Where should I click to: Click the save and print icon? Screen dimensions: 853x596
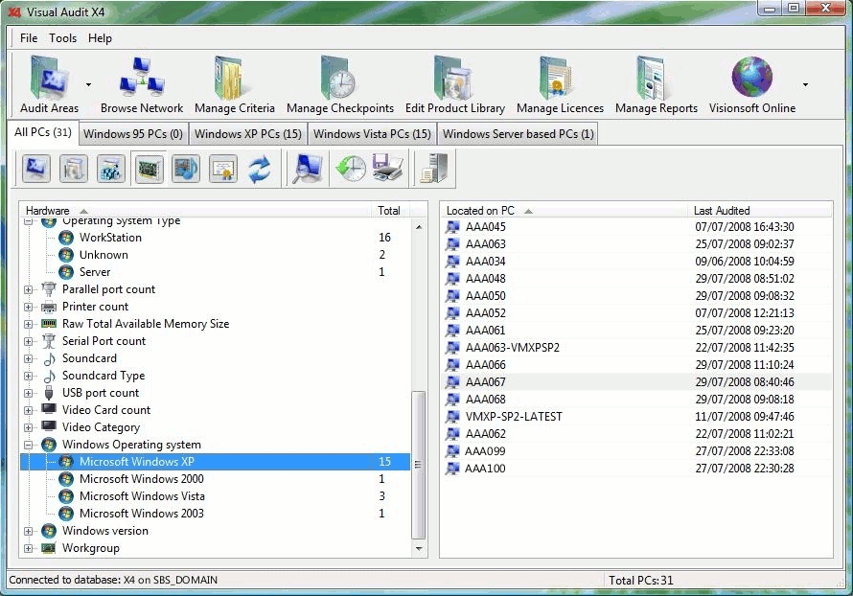click(x=387, y=168)
